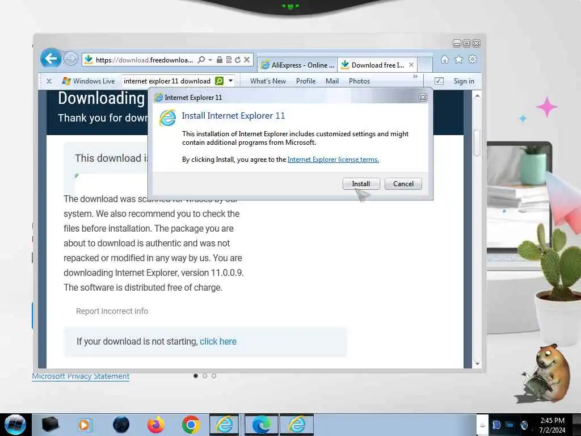Select the first carousel dot indicator
The image size is (581, 436).
tap(196, 376)
